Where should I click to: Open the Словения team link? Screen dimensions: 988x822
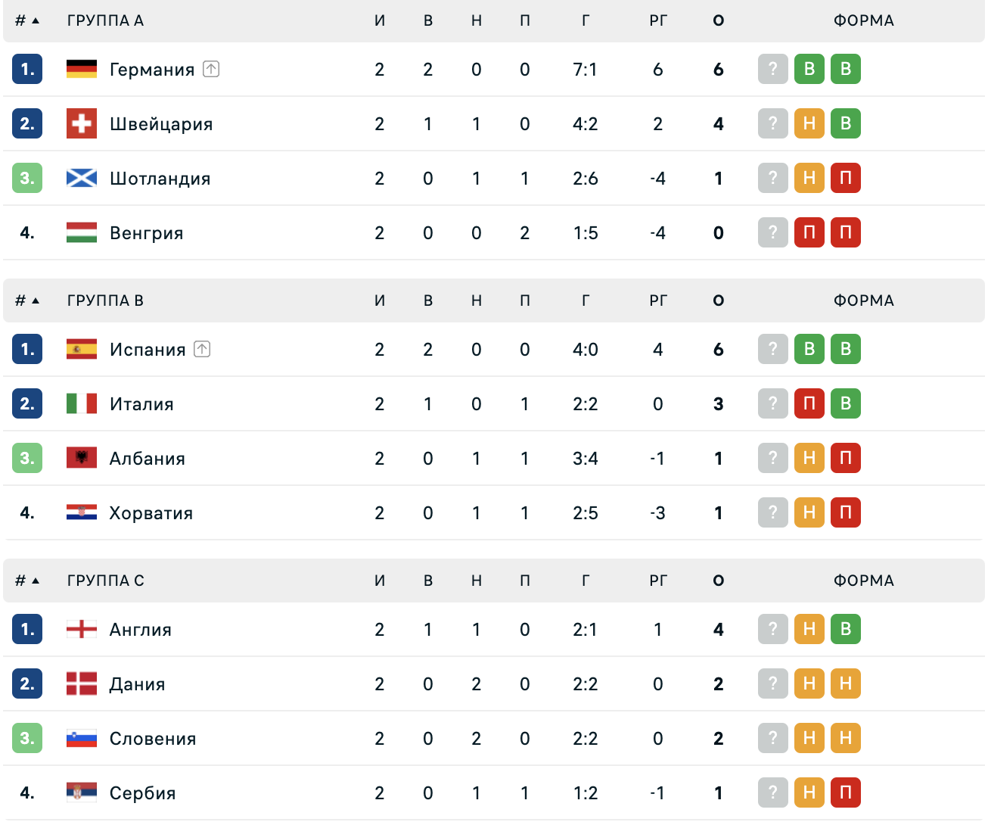tap(153, 738)
